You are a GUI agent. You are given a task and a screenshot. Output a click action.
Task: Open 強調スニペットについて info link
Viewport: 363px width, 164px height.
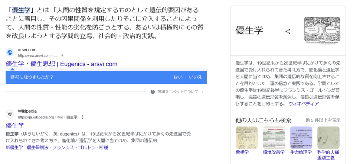coord(178,92)
